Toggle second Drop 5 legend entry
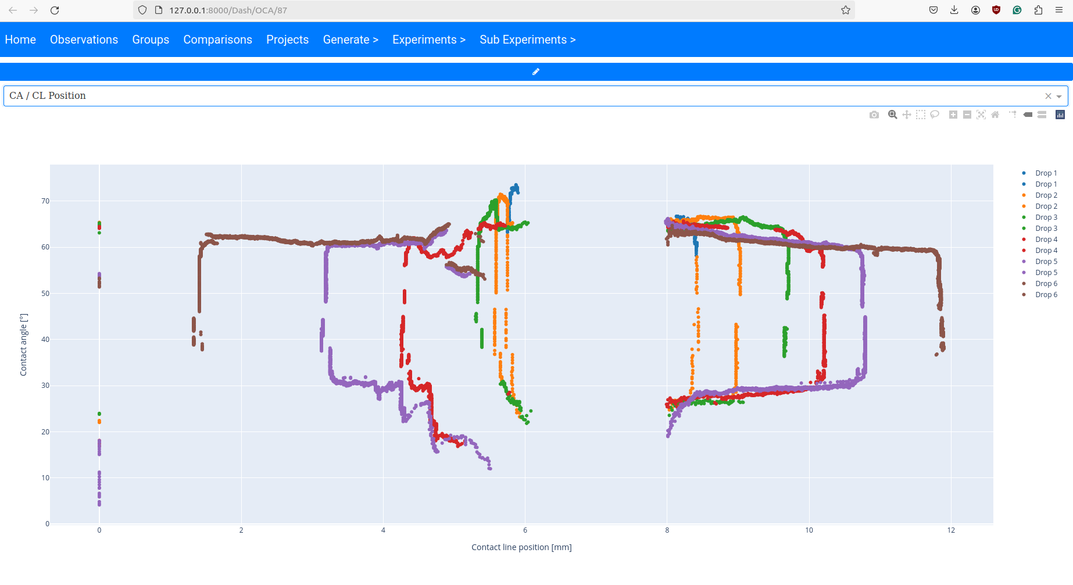The image size is (1073, 585). [1040, 273]
